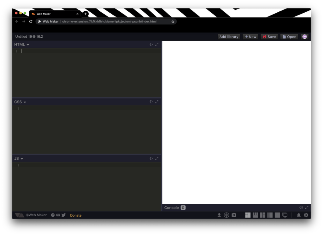The height and width of the screenshot is (235, 323).
Task: Switch to editors-on-left layout icon
Action: (x=248, y=215)
